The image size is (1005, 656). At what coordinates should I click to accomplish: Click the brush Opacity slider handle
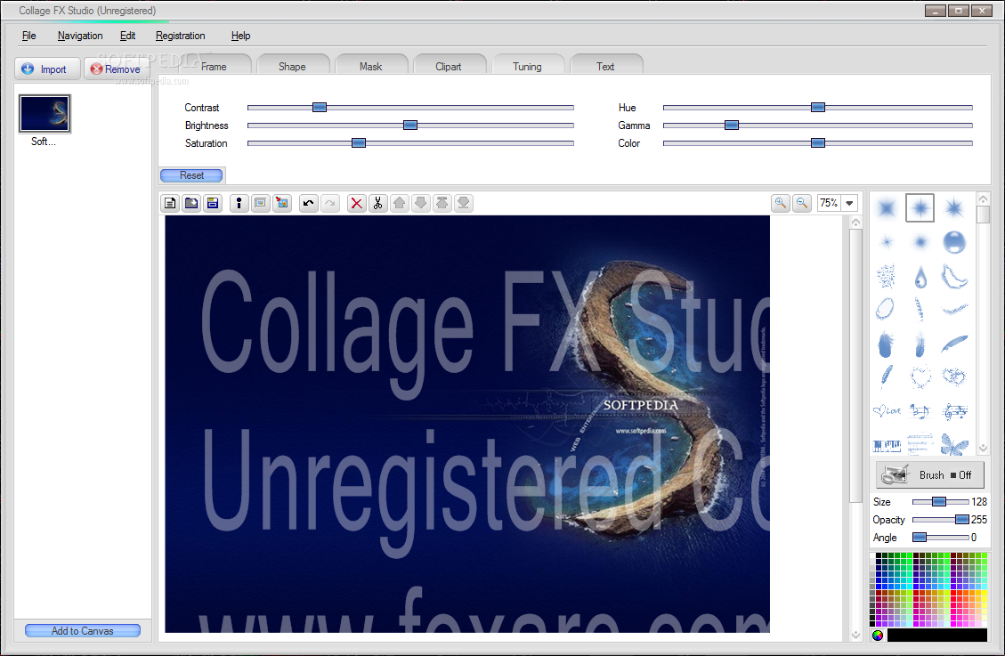click(x=962, y=520)
